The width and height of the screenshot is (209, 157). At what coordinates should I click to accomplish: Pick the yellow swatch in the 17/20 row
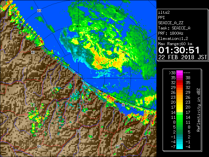pos(180,107)
